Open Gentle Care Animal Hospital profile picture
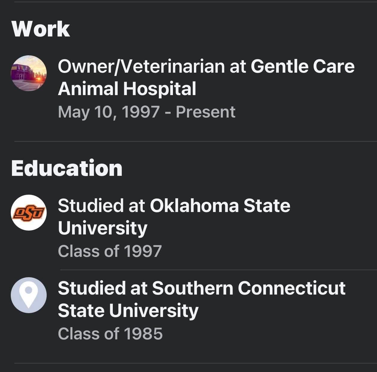377x372 pixels. (x=29, y=73)
